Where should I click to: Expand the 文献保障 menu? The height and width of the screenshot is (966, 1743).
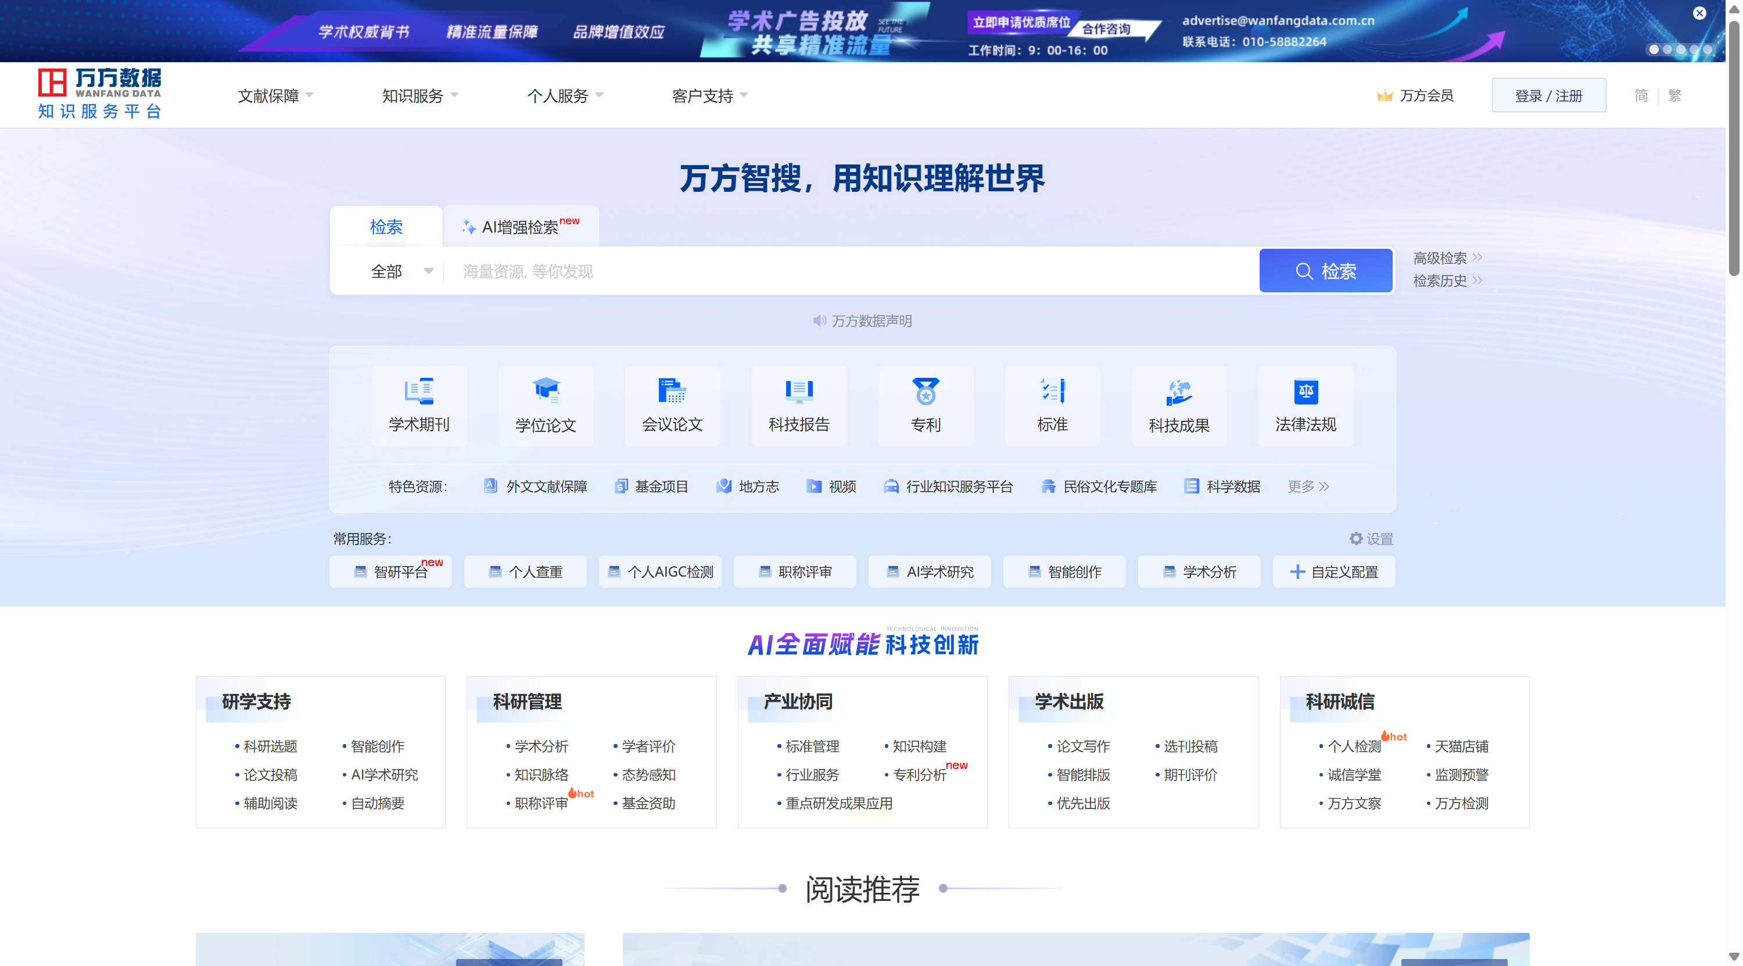click(275, 95)
